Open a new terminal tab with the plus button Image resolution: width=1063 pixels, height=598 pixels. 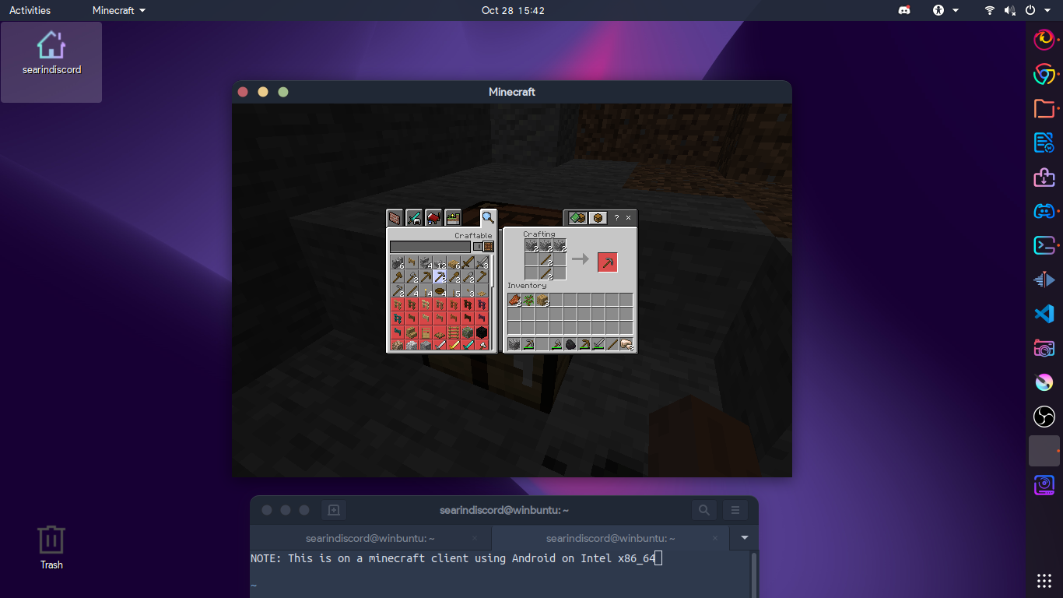[x=334, y=510]
